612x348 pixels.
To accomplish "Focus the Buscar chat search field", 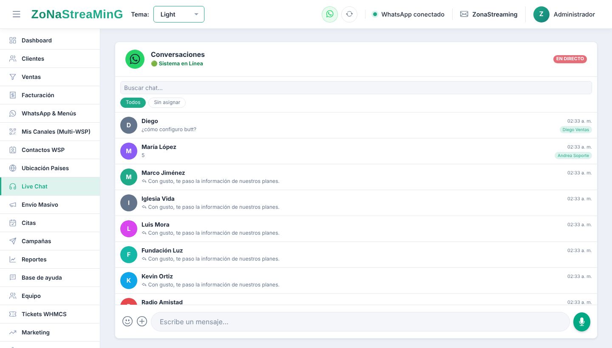I will [x=356, y=88].
